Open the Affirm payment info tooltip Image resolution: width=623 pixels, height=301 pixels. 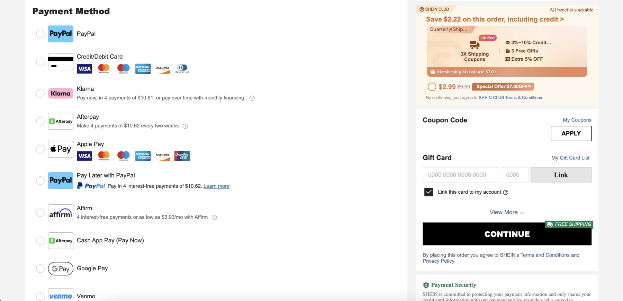coord(215,217)
